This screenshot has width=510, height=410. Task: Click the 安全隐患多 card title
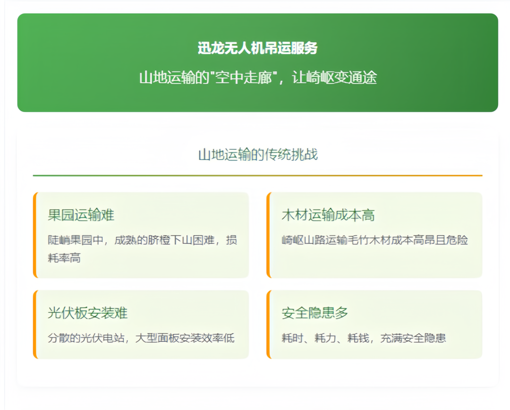coord(314,312)
